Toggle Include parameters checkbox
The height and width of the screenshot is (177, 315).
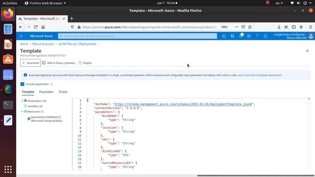click(x=22, y=84)
